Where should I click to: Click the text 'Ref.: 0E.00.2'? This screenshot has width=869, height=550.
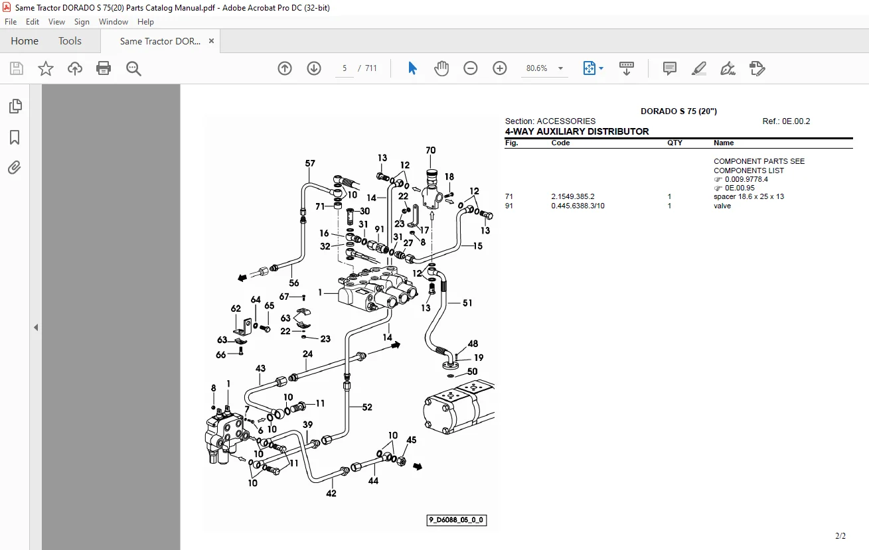[787, 121]
